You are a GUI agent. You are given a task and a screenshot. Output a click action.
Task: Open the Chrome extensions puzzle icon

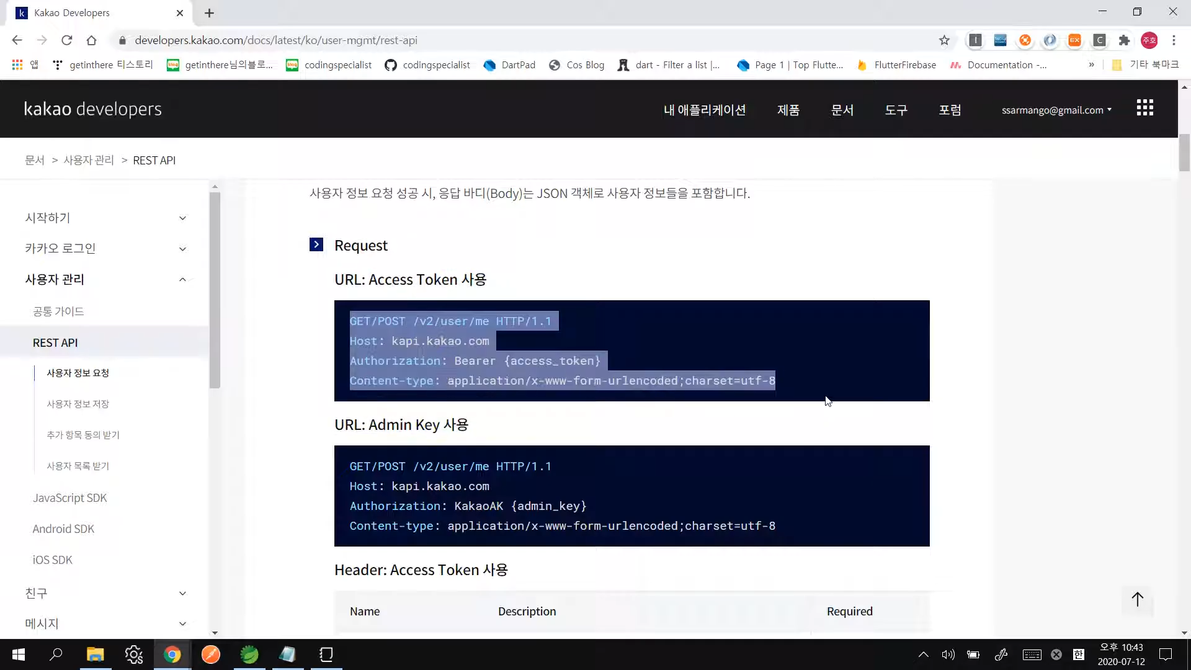1124,40
